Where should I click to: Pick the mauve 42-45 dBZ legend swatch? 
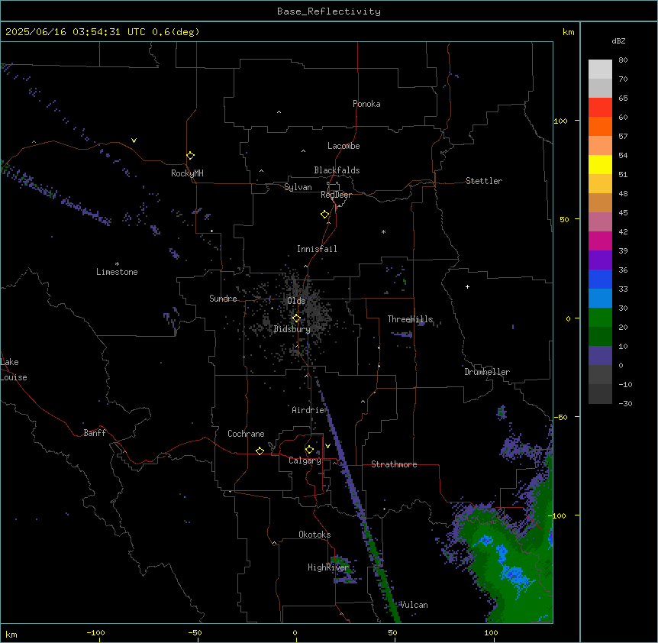[600, 222]
